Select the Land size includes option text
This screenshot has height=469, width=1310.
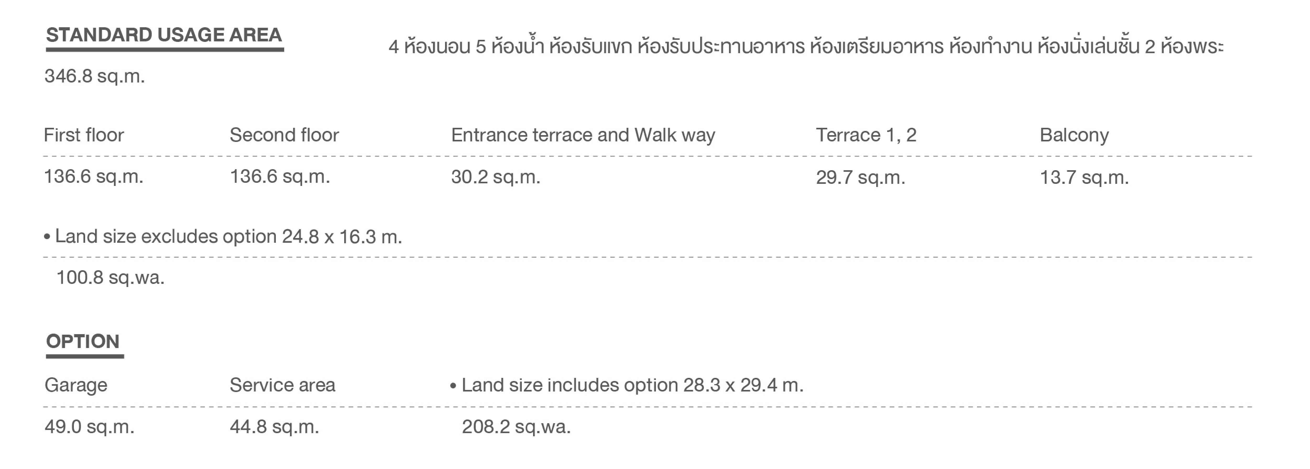point(627,385)
